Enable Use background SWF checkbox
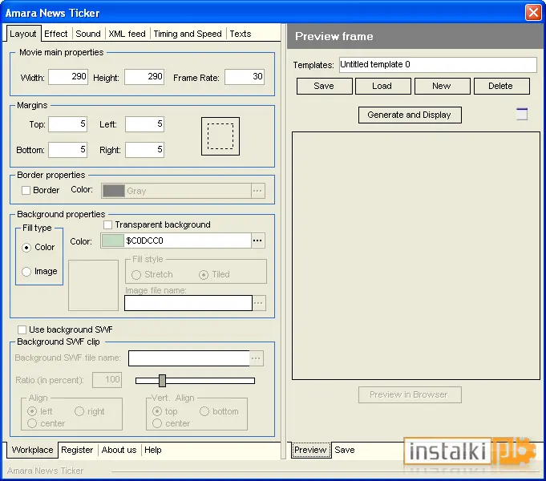 22,329
